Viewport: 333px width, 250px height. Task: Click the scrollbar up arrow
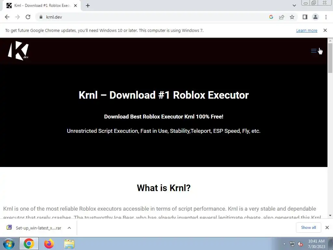point(330,40)
